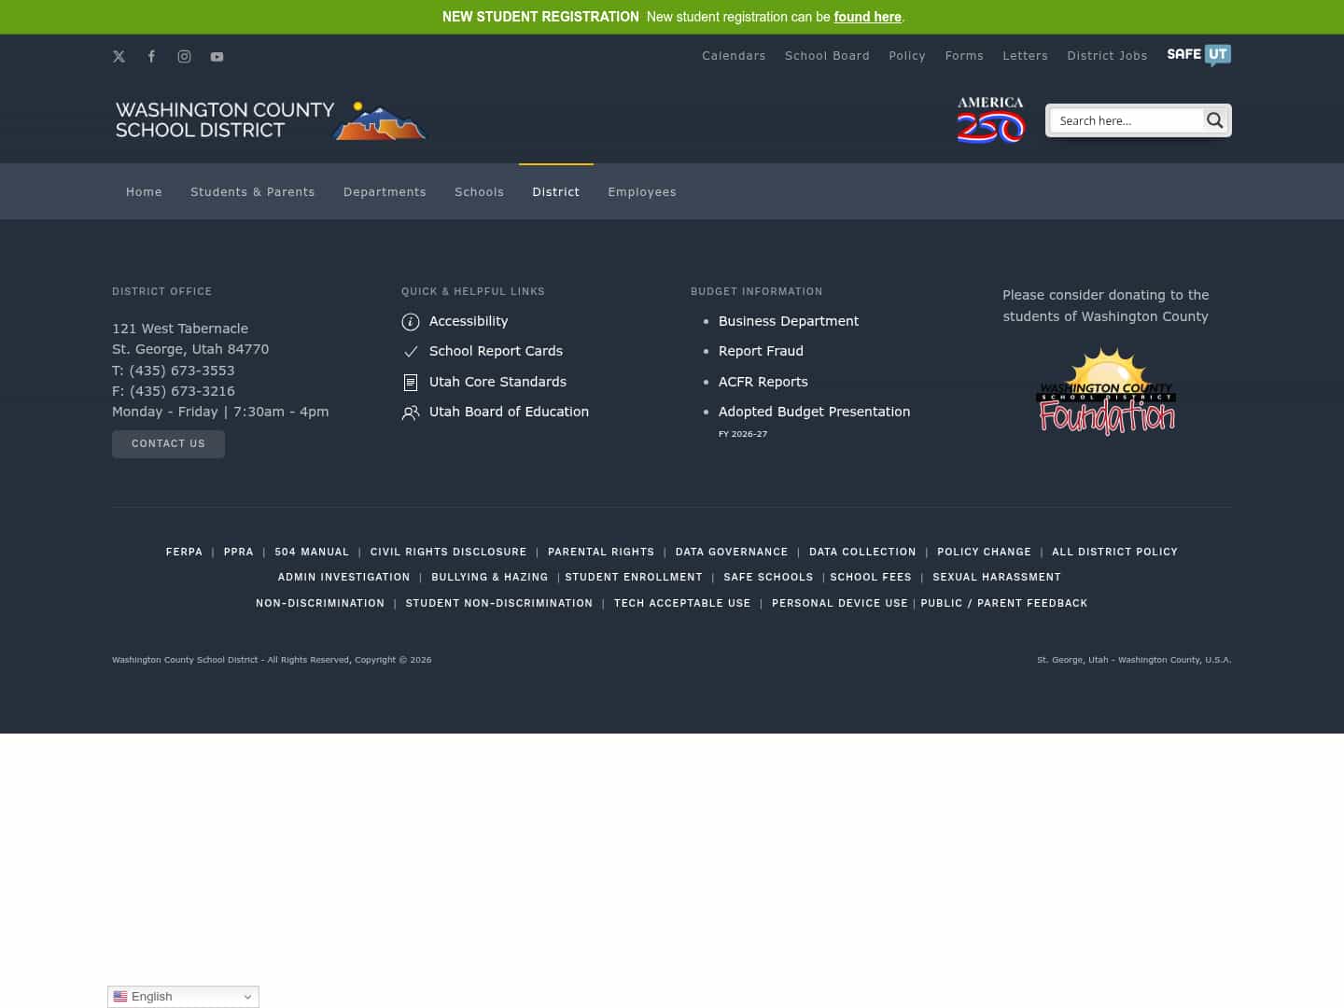Open the Accessibility link

[469, 321]
